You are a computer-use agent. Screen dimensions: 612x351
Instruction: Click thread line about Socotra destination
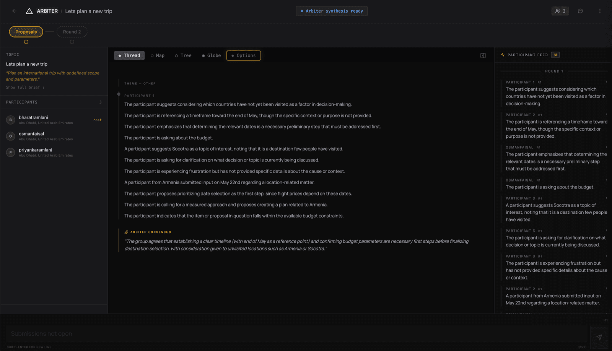point(234,149)
